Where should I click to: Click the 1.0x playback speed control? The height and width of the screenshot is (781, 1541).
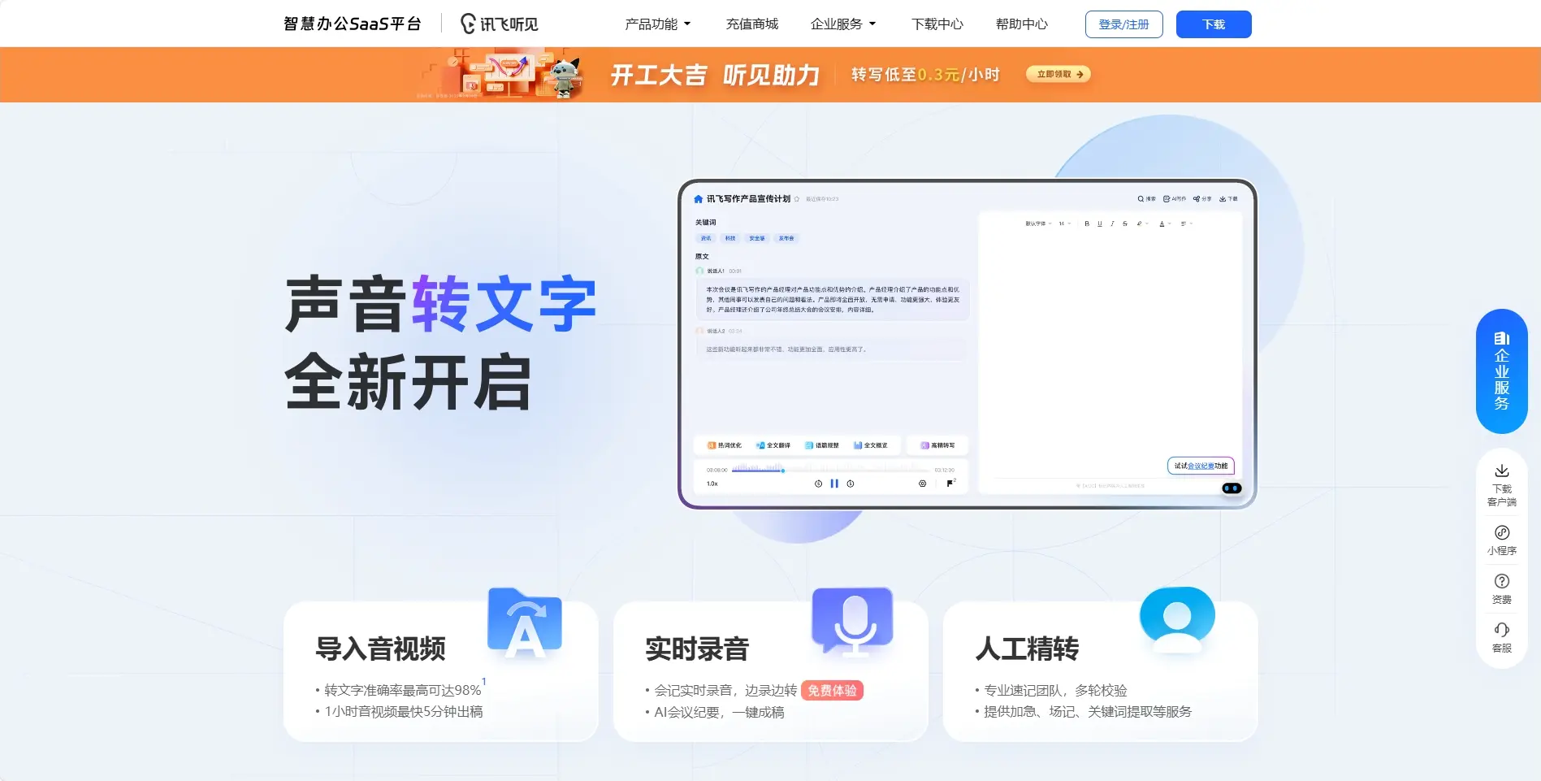[x=712, y=484]
